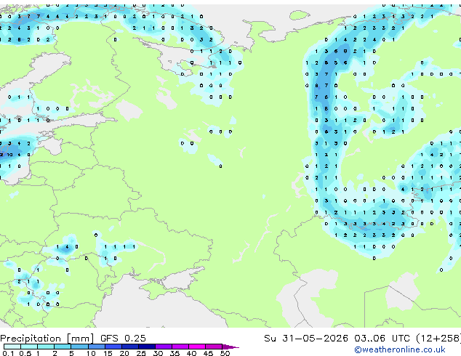461x356 pixels.
Task: Click the '03..06 UTC' time range text
Action: click(382, 339)
